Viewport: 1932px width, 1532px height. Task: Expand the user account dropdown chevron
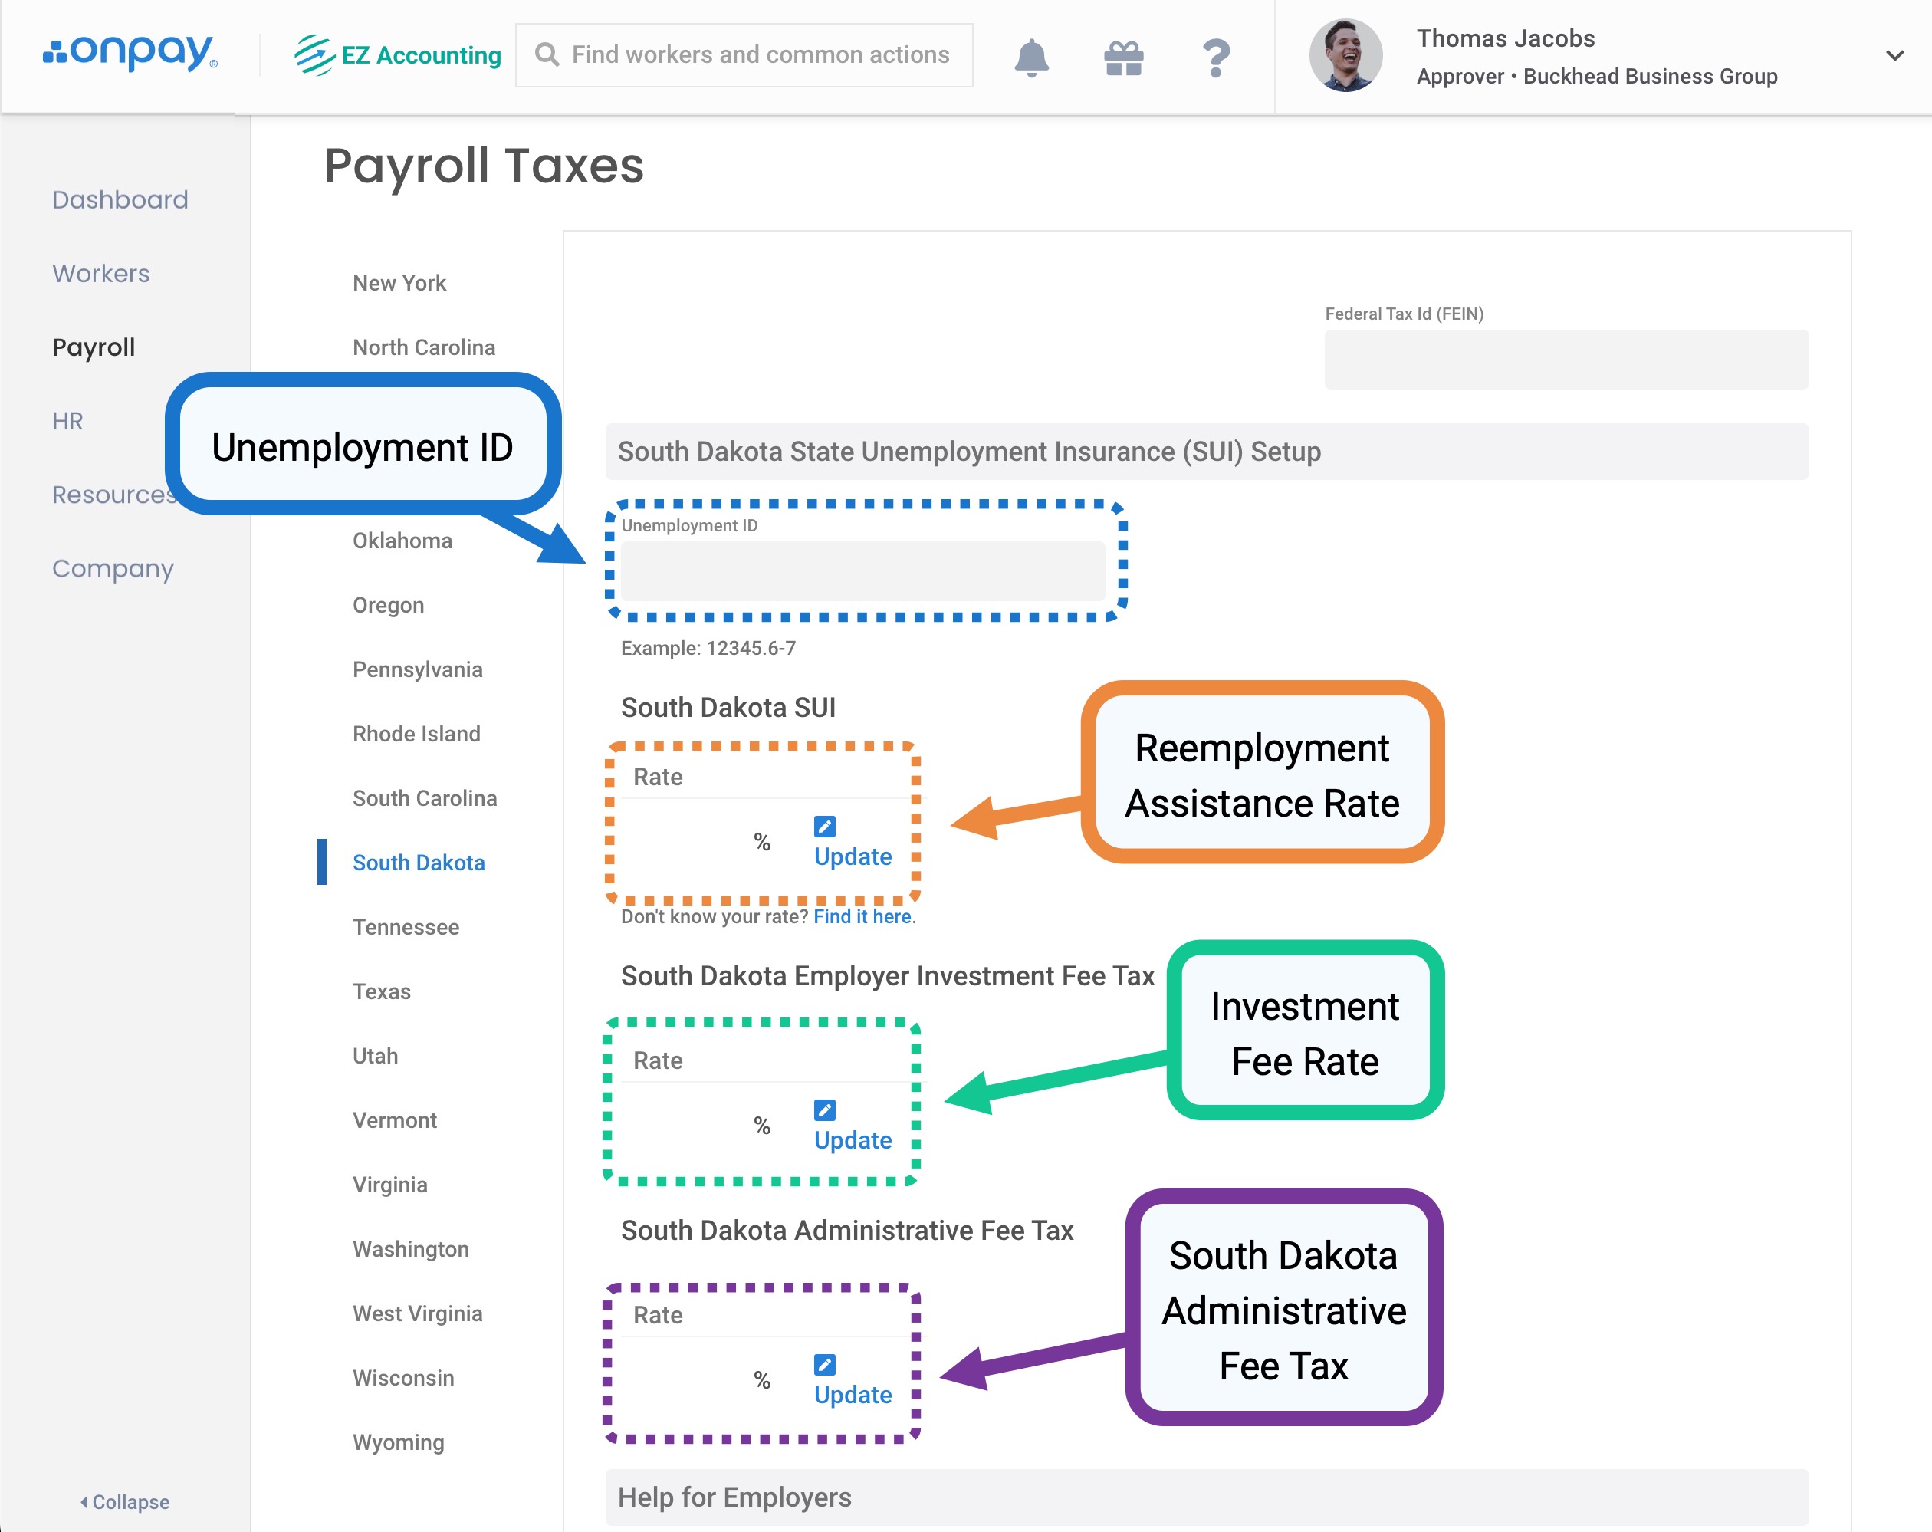(x=1894, y=55)
